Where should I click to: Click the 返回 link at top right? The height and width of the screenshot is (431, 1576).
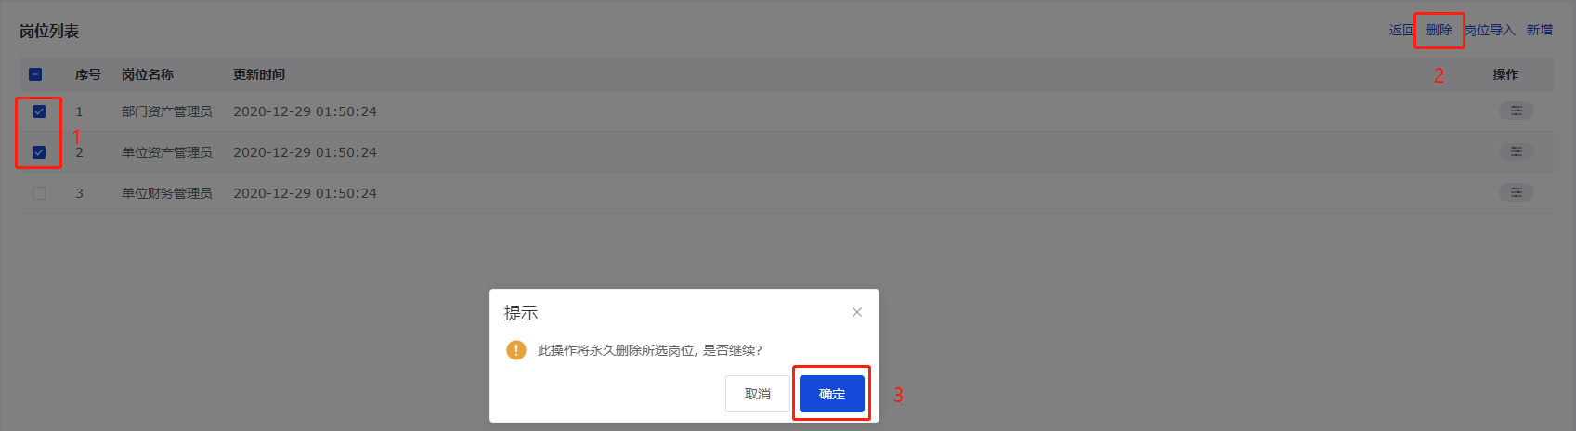(1401, 30)
